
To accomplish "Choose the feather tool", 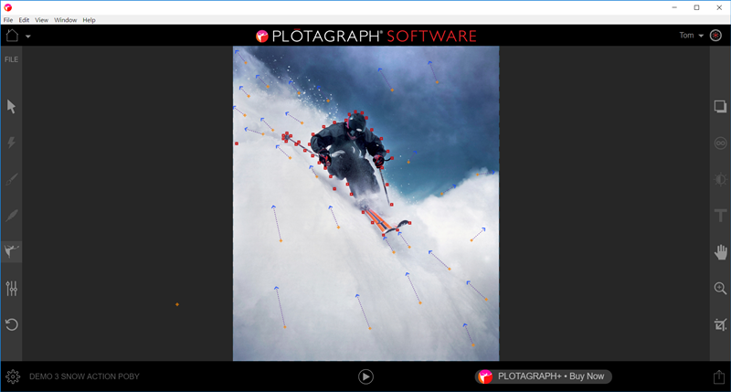I will [11, 216].
